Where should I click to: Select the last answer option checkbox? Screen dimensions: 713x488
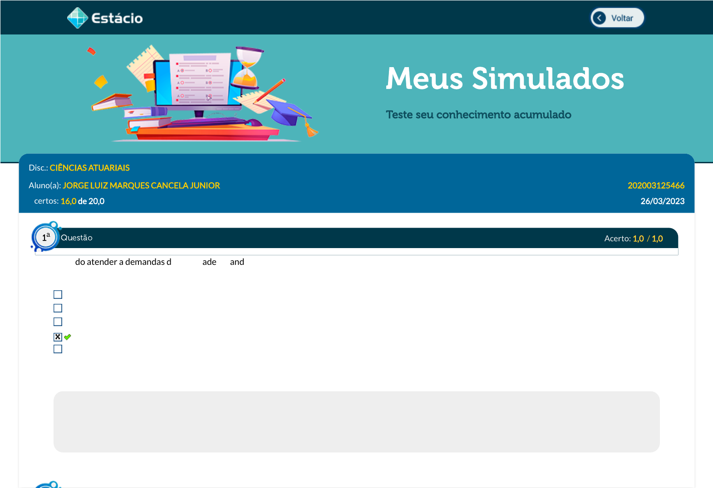[58, 349]
